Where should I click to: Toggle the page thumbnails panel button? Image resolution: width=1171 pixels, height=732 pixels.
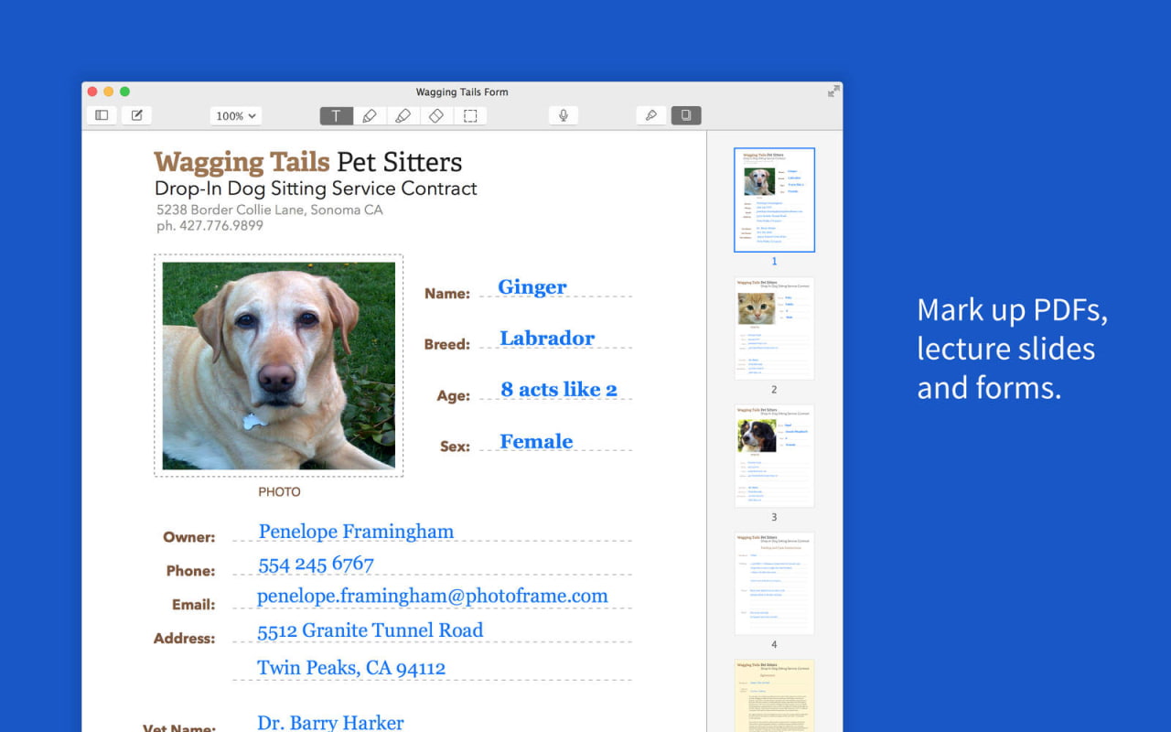pos(686,115)
